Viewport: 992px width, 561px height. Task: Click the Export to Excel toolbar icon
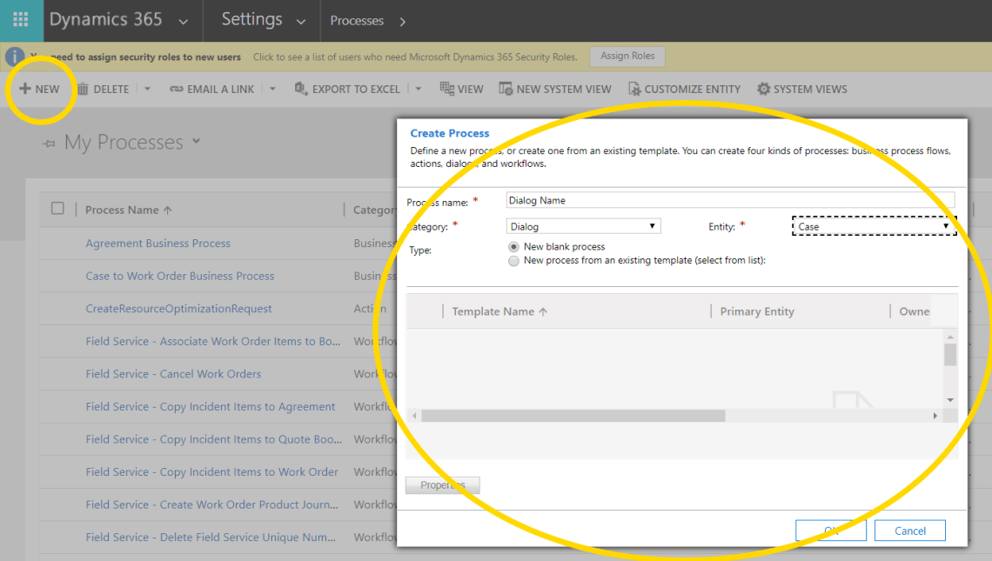click(300, 88)
